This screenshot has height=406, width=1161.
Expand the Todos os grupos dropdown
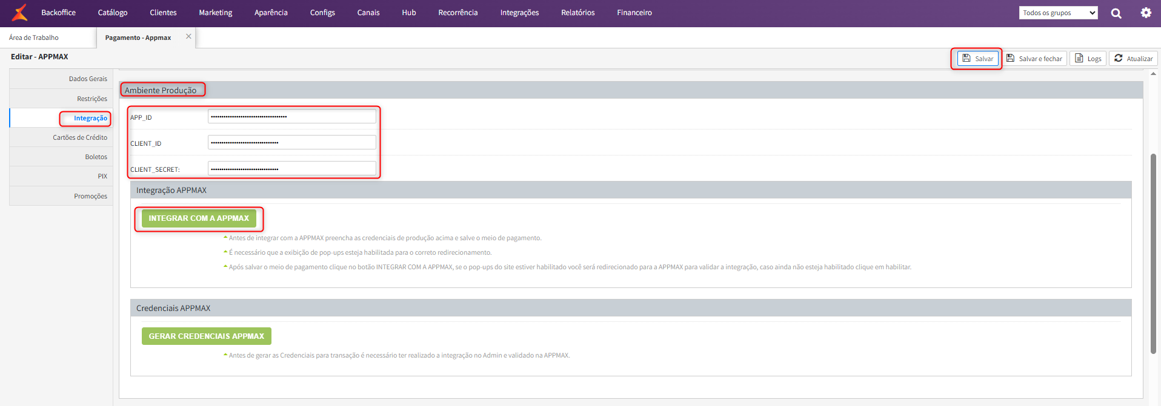1058,13
